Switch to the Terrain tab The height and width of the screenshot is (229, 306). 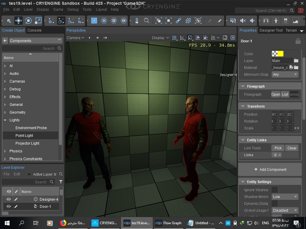coord(291,30)
